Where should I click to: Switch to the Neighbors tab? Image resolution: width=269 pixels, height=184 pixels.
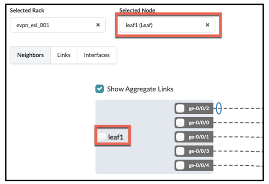30,55
